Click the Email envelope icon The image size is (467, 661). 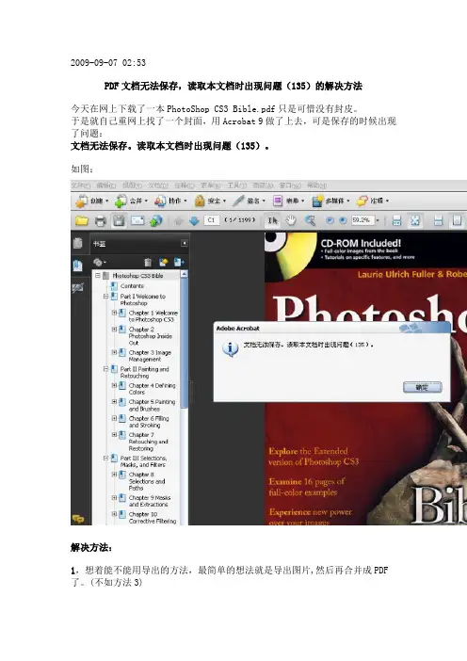(x=137, y=220)
